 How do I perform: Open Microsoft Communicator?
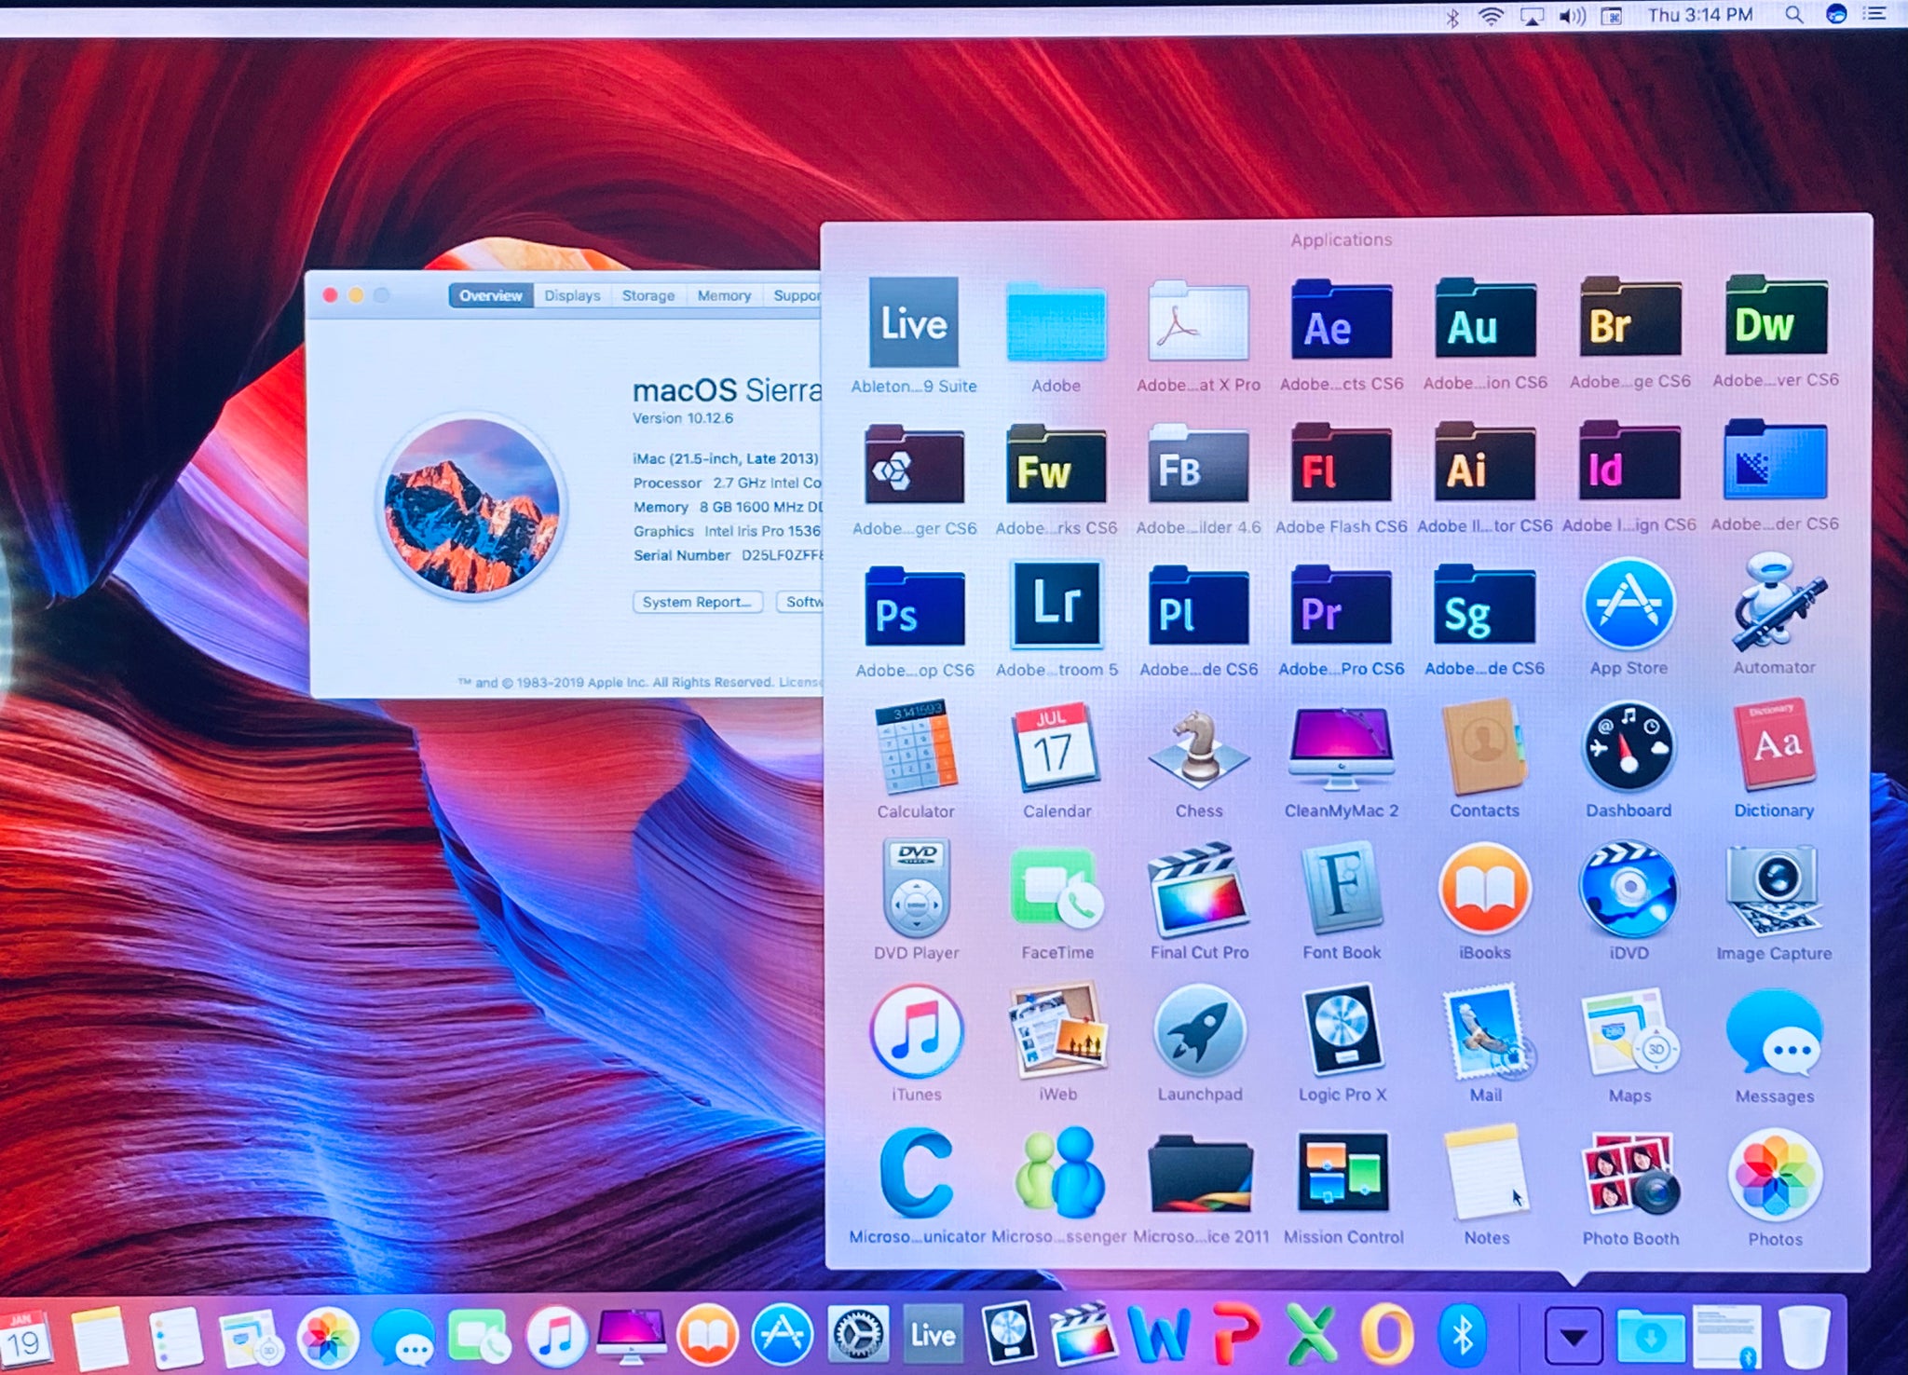tap(917, 1173)
